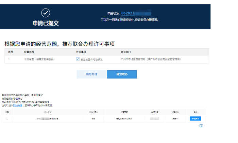Viewport: 238px width, 143px height.
Task: Click the 企业名称 header in lower table
Action: 50,112
